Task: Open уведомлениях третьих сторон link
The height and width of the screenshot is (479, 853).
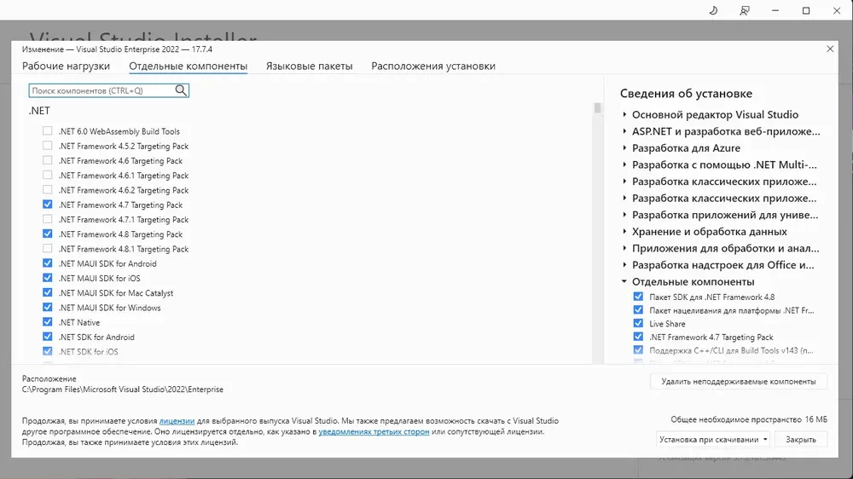Action: 374,432
